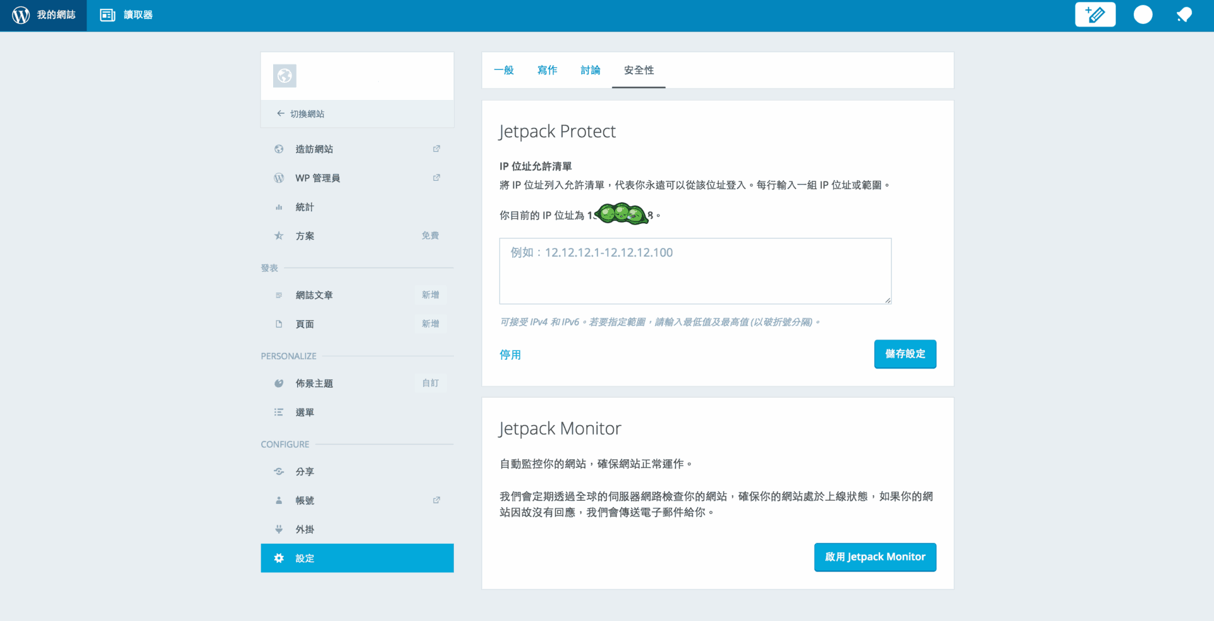
Task: Click the external link icon beside 造訪網站
Action: coord(436,149)
